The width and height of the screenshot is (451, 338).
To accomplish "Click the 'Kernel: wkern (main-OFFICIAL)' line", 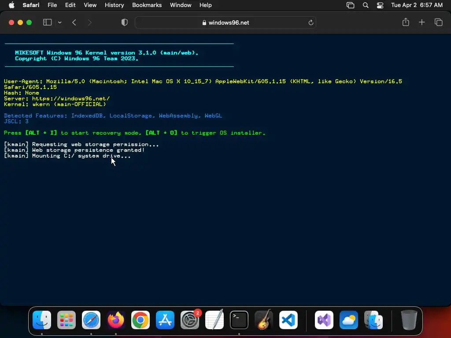I will 55,104.
